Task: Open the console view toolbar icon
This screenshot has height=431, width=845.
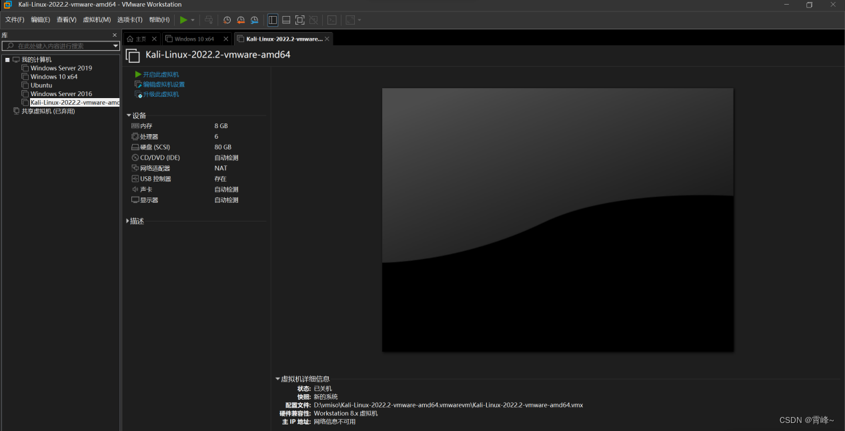Action: 331,20
